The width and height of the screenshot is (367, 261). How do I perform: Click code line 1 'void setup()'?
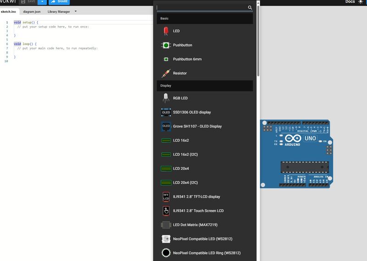pyautogui.click(x=26, y=22)
